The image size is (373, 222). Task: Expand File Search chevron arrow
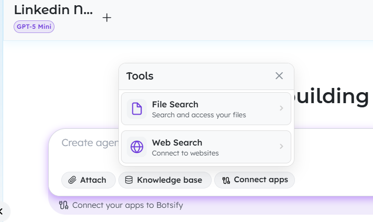pos(281,108)
